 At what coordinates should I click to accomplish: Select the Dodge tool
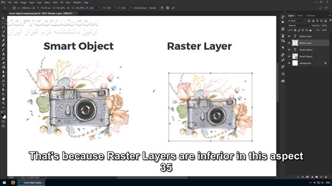[3, 76]
